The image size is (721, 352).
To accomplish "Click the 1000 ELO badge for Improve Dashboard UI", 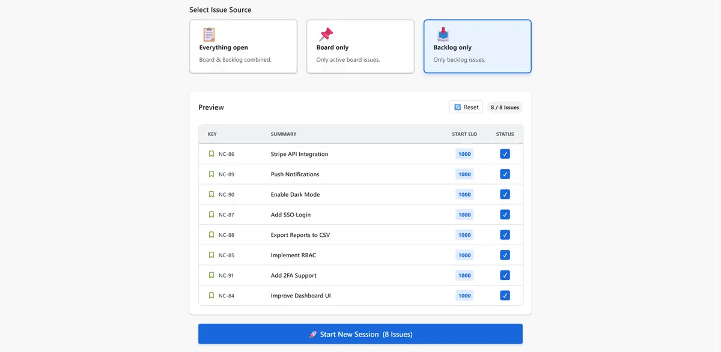I will [x=464, y=296].
